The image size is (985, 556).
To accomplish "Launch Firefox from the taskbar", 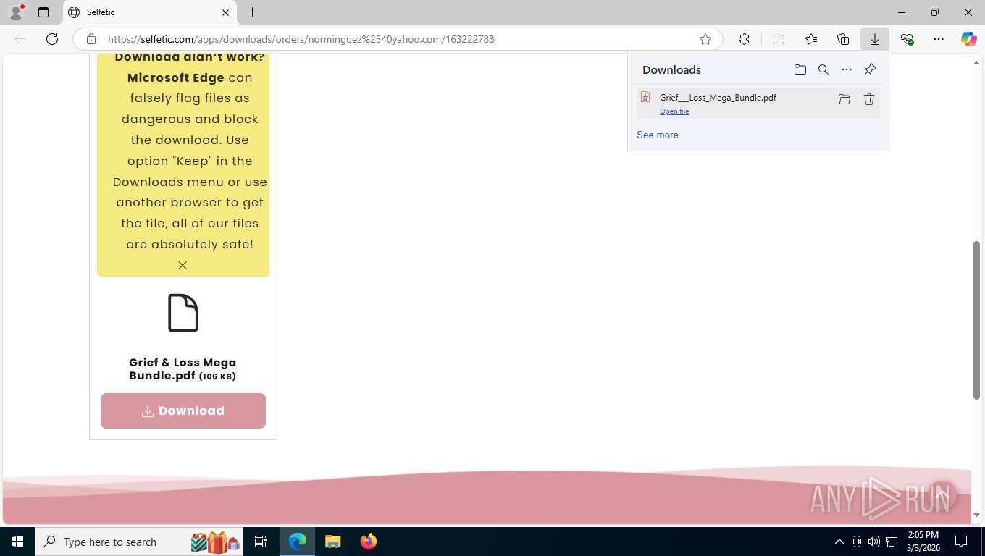I will coord(369,542).
